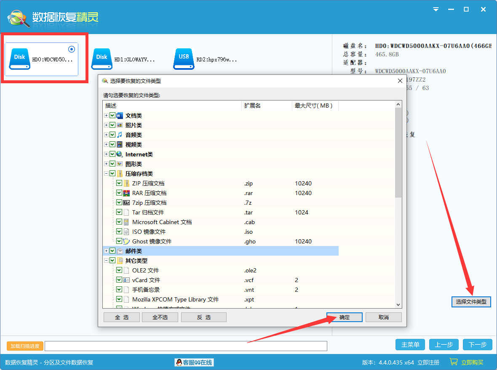497x370 pixels.
Task: Cancel with the 取消 button
Action: click(384, 317)
